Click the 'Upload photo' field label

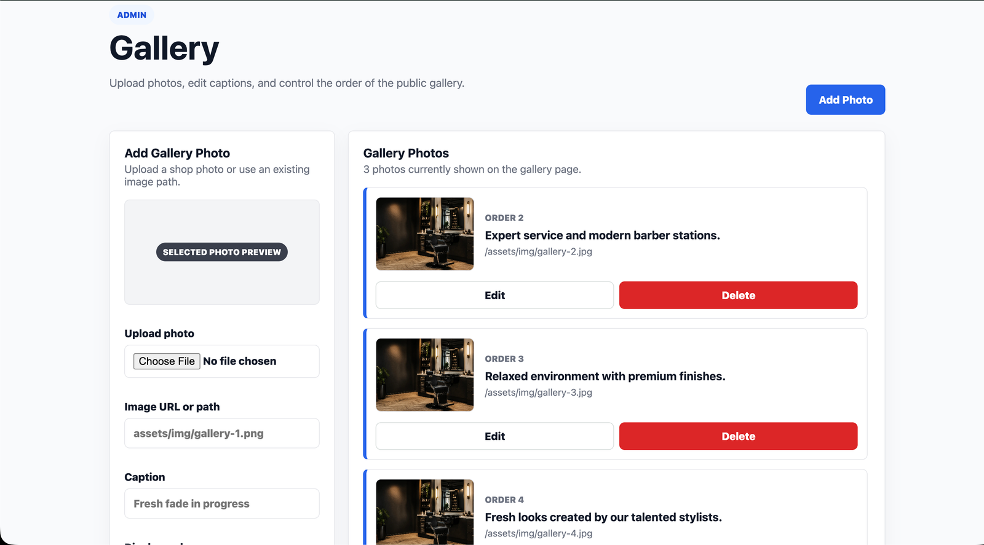click(159, 334)
